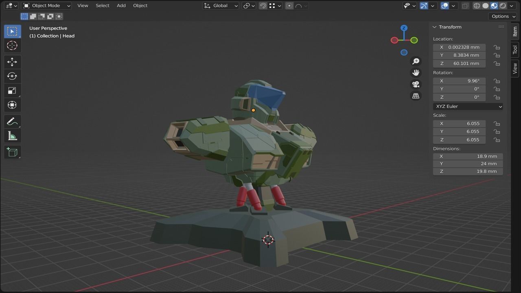Click the Zoom icon in viewport controls

[416, 61]
